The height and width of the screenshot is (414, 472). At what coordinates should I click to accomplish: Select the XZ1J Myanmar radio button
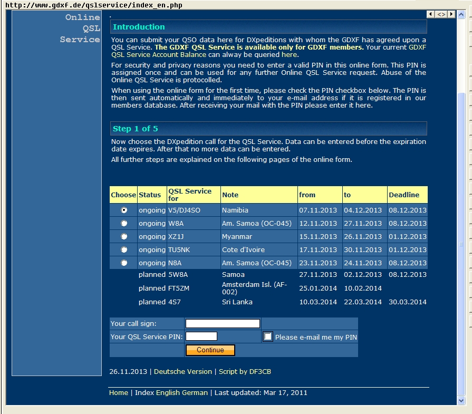point(124,237)
